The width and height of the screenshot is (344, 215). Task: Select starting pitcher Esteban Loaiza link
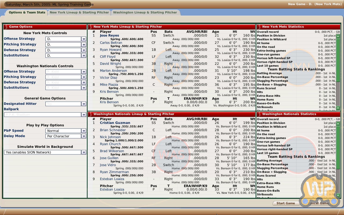(x=112, y=189)
